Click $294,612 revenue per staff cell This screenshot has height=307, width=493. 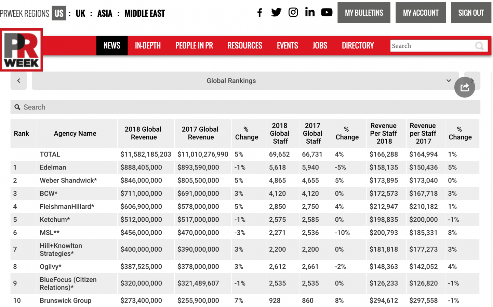(x=384, y=301)
